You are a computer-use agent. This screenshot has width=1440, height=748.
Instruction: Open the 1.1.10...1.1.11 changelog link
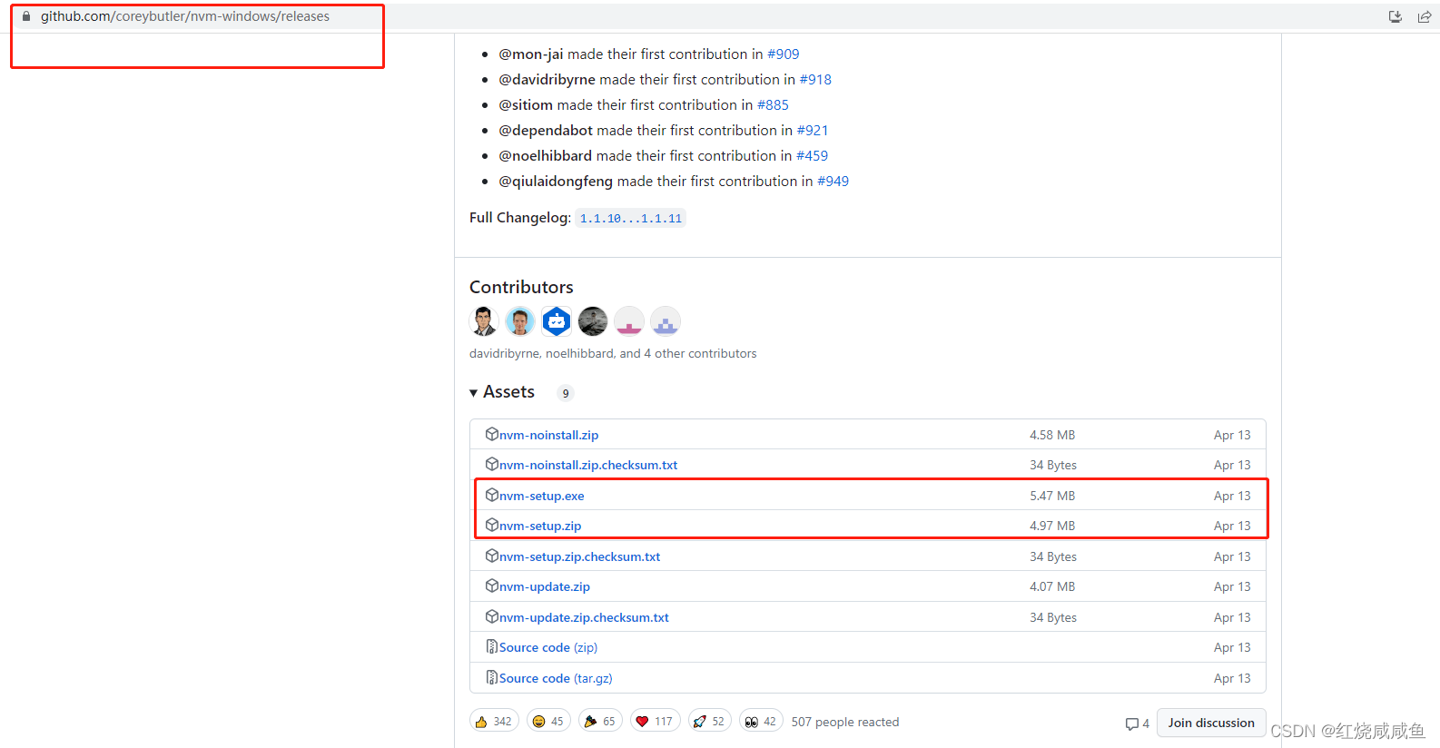coord(631,218)
